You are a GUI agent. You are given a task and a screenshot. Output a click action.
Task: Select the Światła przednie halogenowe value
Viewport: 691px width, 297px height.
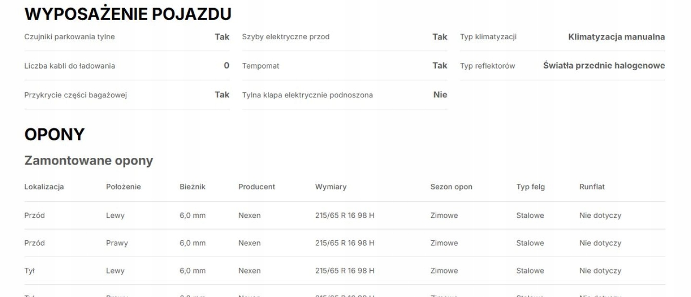604,66
